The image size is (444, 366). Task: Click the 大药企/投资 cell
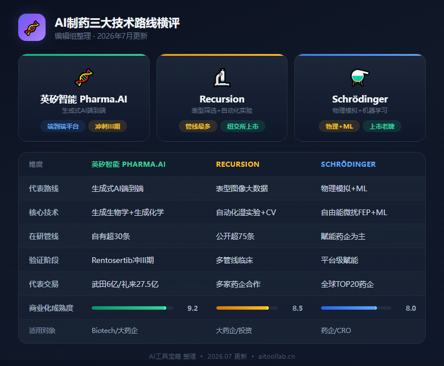tap(234, 330)
